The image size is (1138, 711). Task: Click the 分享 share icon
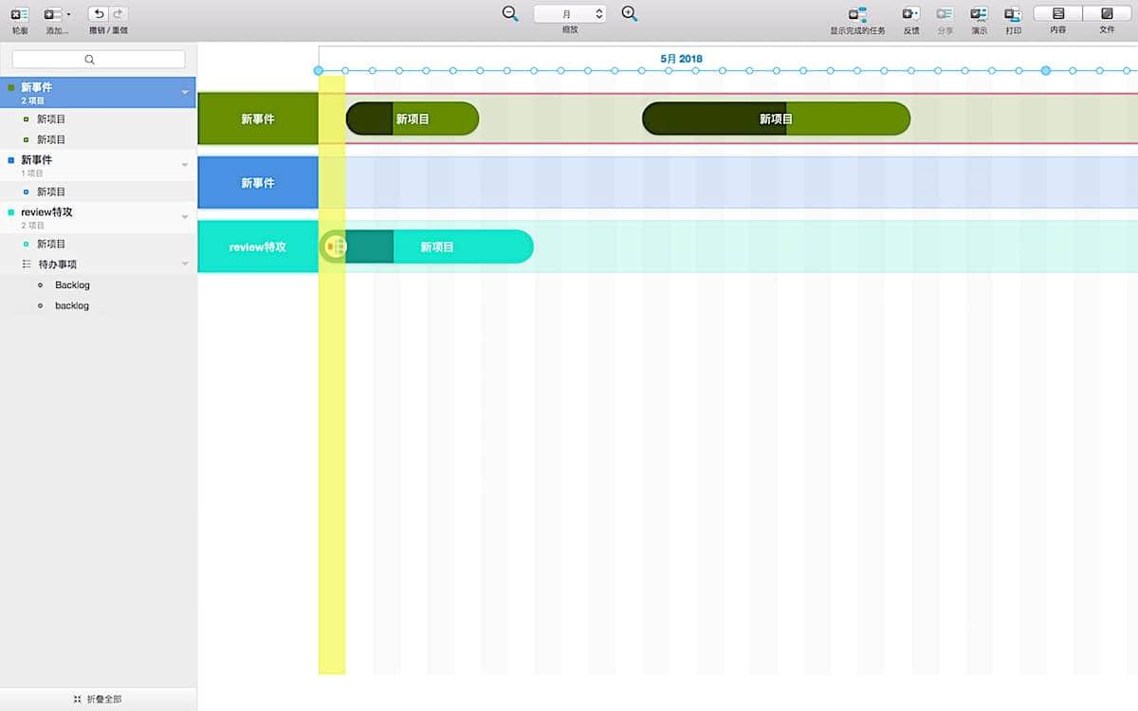coord(945,14)
